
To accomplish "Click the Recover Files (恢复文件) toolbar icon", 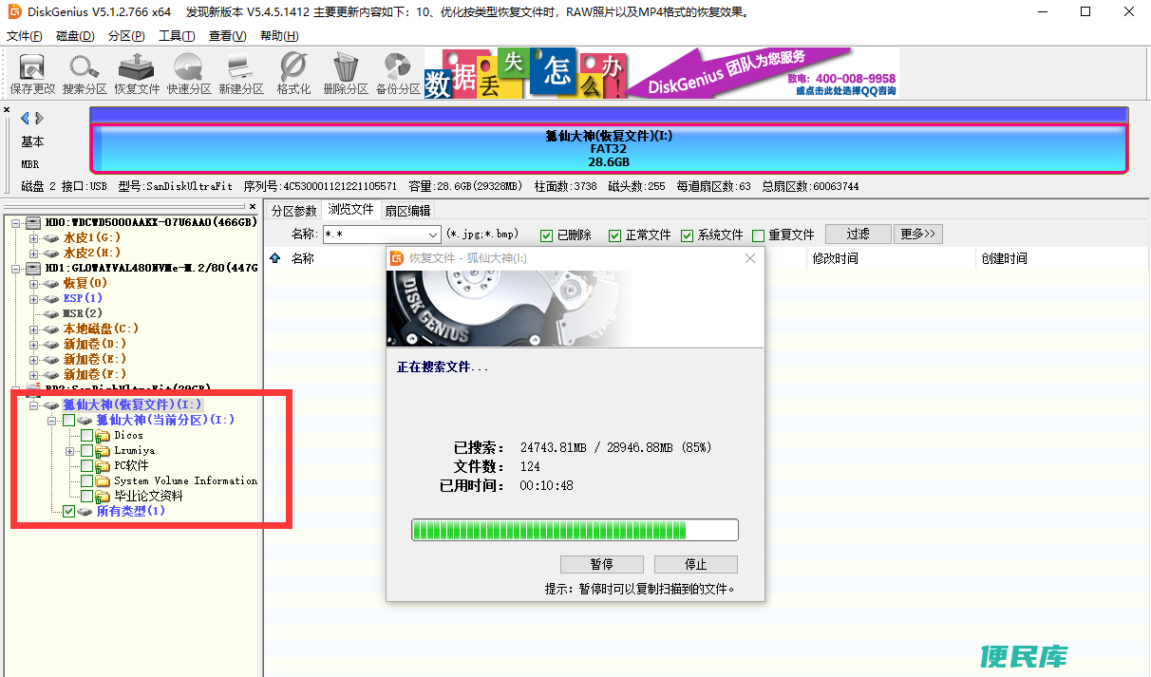I will (x=137, y=74).
